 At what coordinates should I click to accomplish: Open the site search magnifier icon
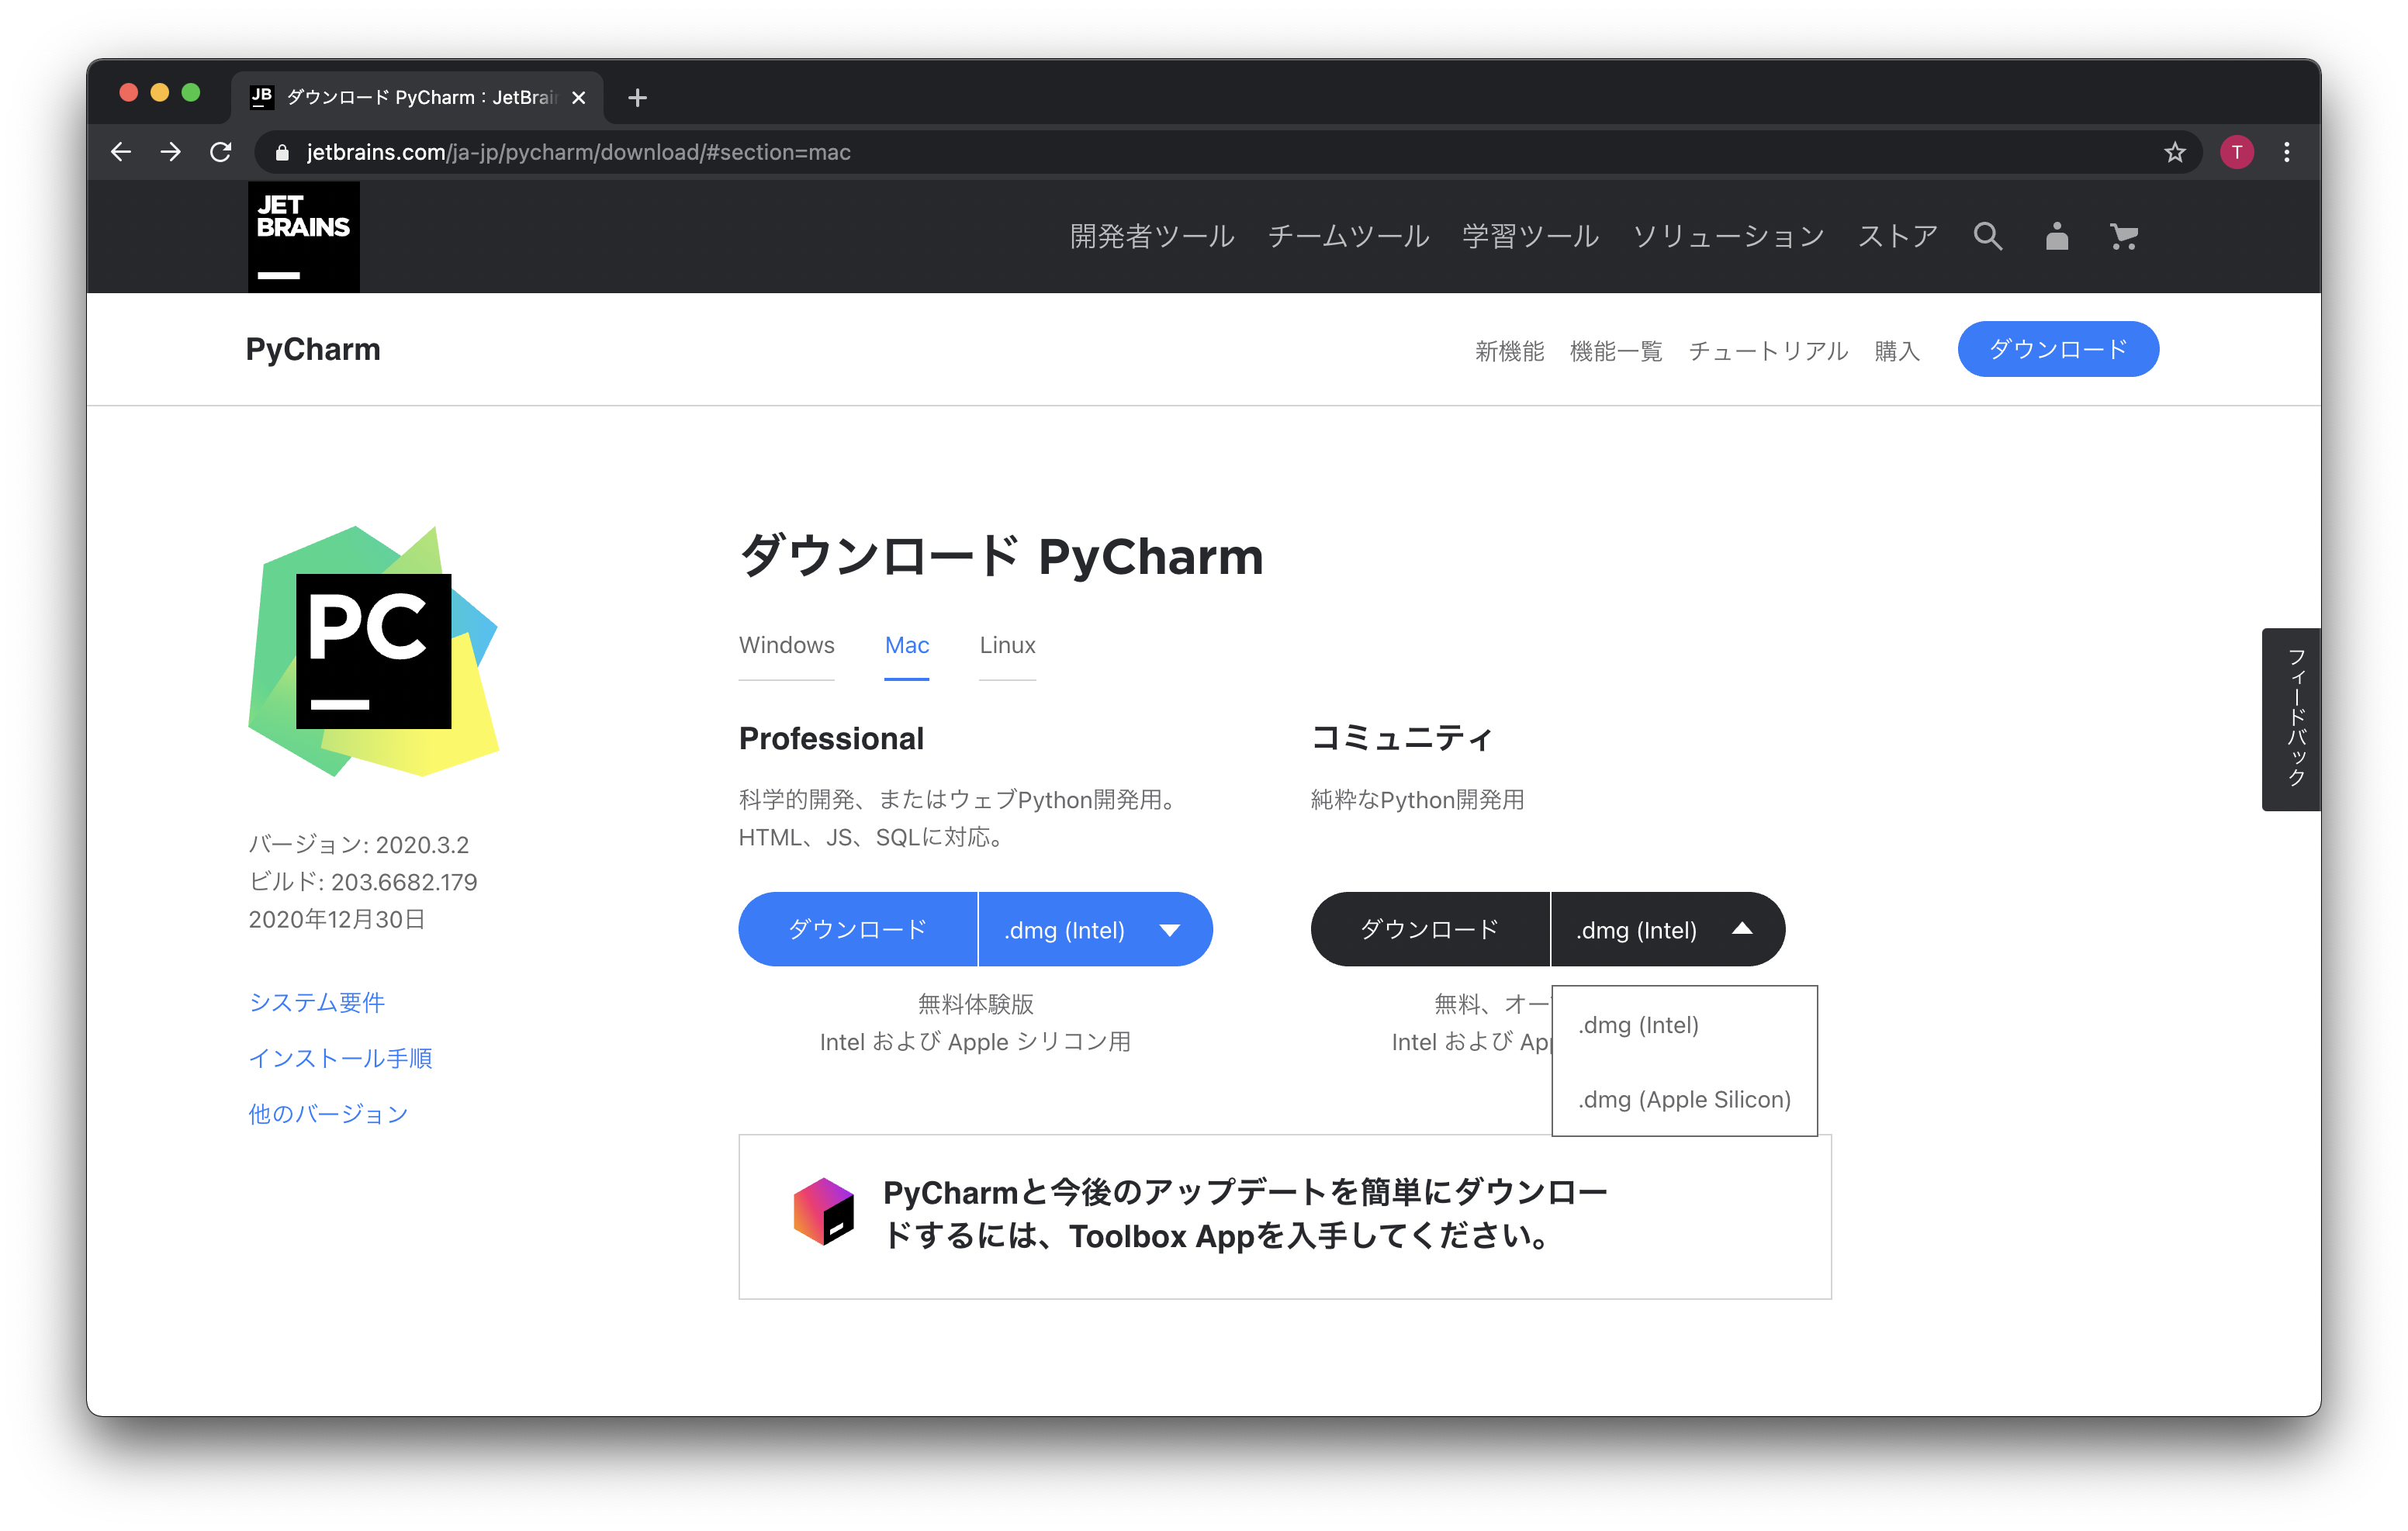(1987, 237)
